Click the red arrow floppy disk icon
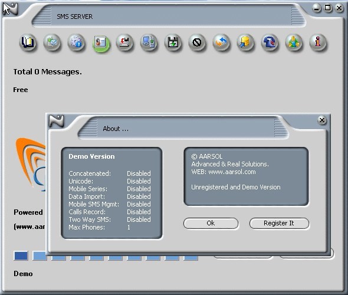This screenshot has width=348, height=295. (x=124, y=42)
